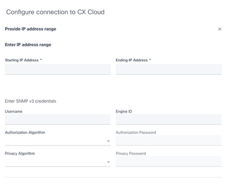Image resolution: width=250 pixels, height=191 pixels.
Task: Open the Authorization Algorithm dropdown
Action: coord(58,140)
